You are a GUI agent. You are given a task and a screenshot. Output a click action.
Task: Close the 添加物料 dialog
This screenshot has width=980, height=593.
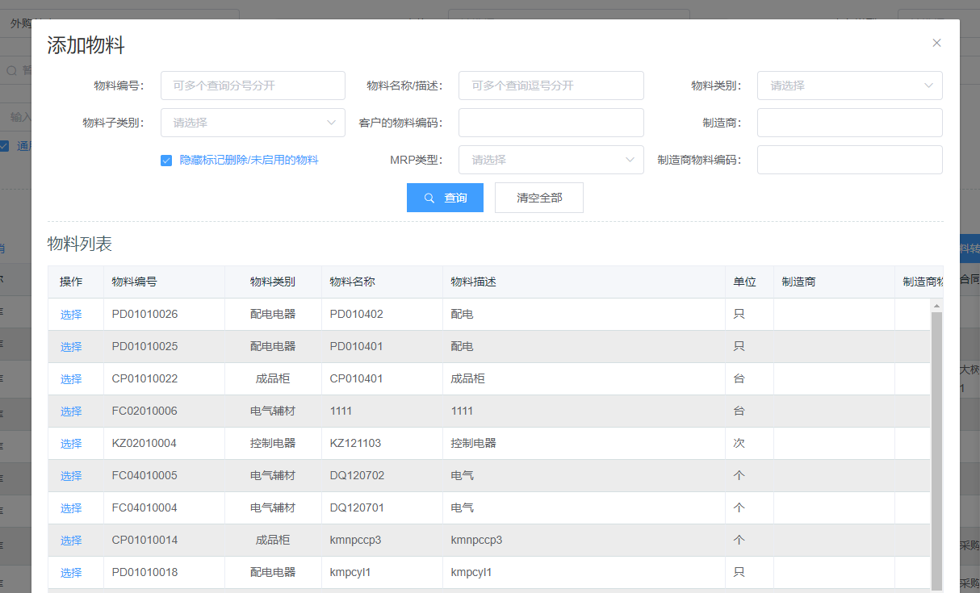coord(936,43)
